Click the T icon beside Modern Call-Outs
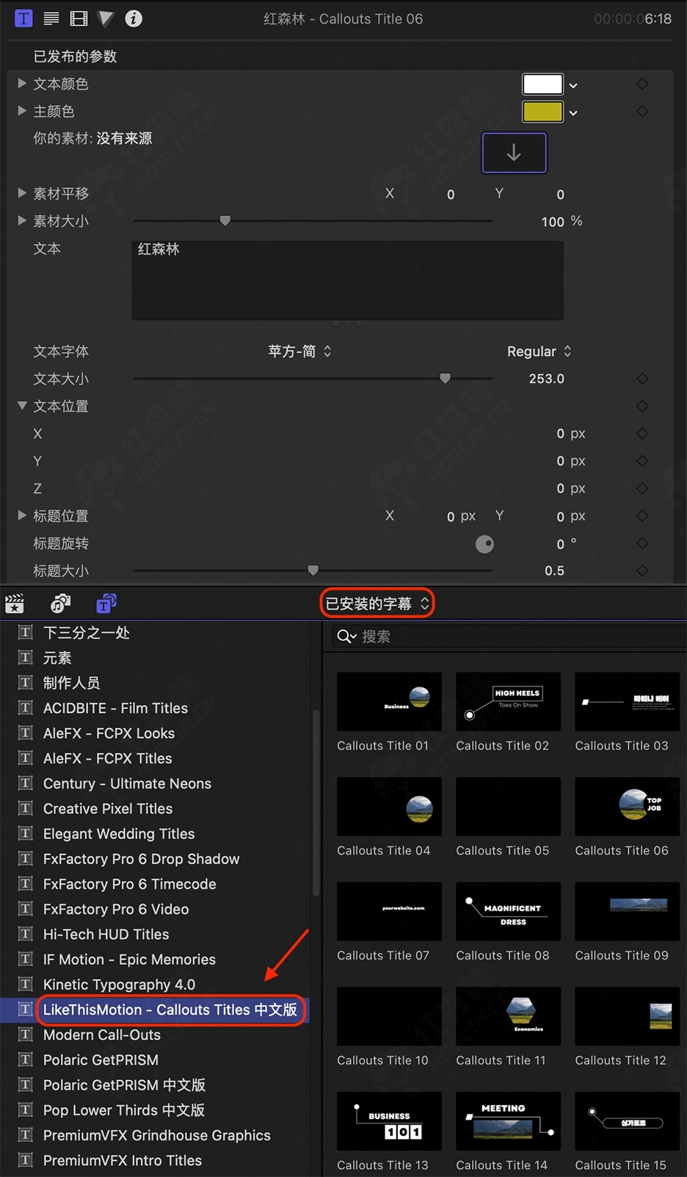 click(x=26, y=1035)
